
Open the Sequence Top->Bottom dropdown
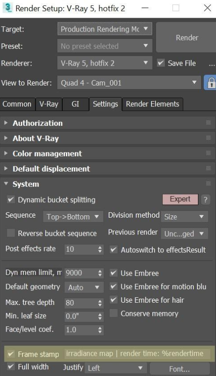pos(73,217)
